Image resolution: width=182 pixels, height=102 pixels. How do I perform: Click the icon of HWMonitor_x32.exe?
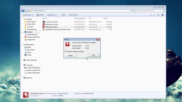coord(44,24)
